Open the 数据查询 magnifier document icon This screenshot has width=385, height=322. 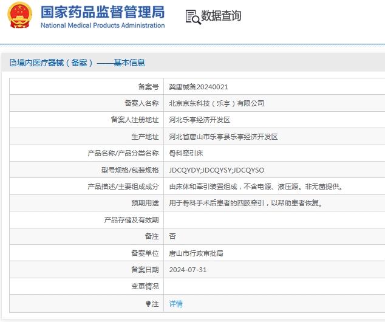(x=193, y=17)
